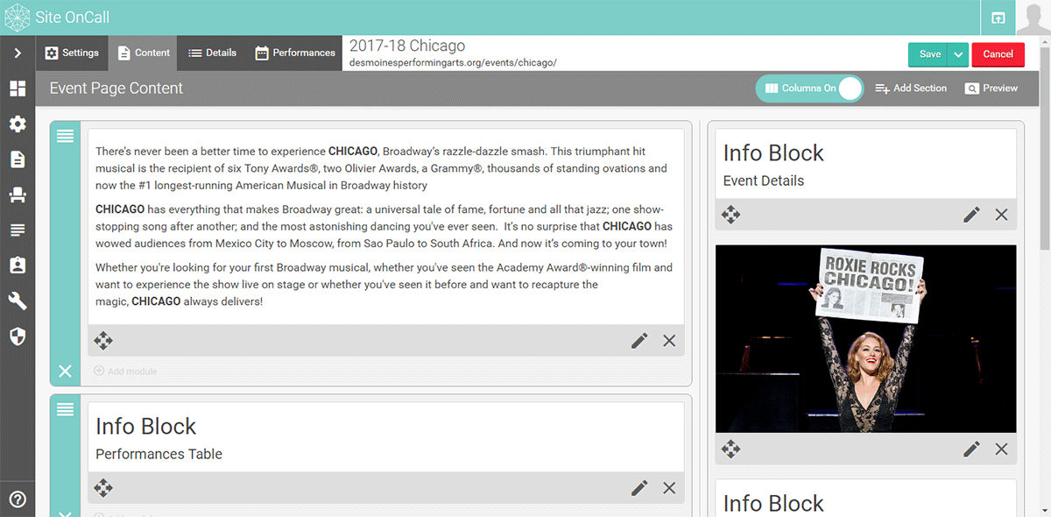Click the Preview button
1051x517 pixels.
[991, 89]
